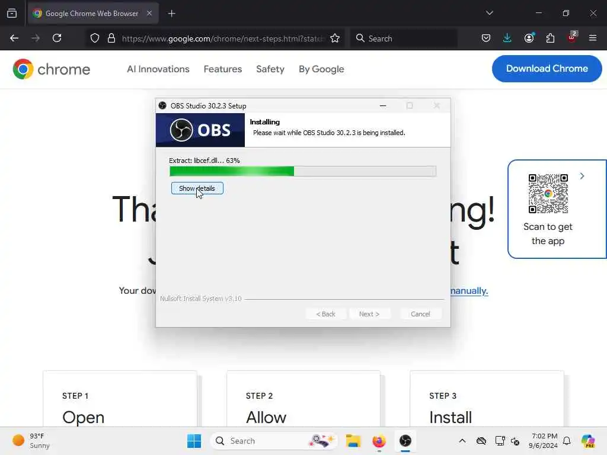This screenshot has width=607, height=455.
Task: Open the Firefox account icon
Action: [529, 38]
